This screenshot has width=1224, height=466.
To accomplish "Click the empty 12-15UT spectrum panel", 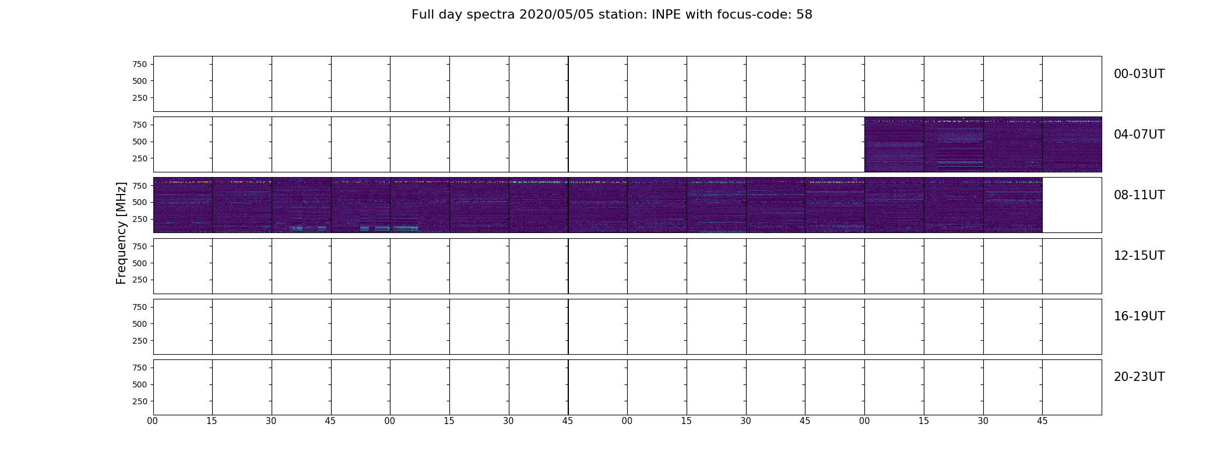I will pos(627,266).
